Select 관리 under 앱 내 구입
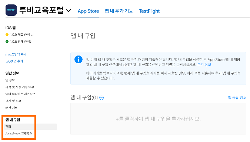Screen dimensions: 250x142 point(30,127)
